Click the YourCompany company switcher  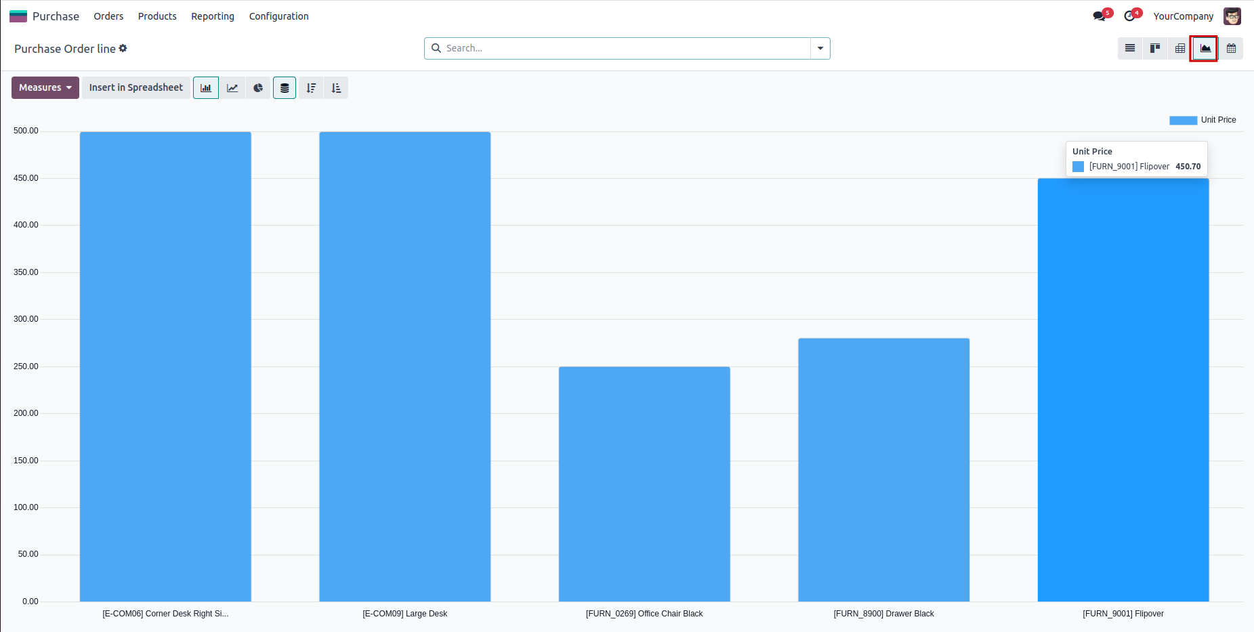click(x=1183, y=16)
